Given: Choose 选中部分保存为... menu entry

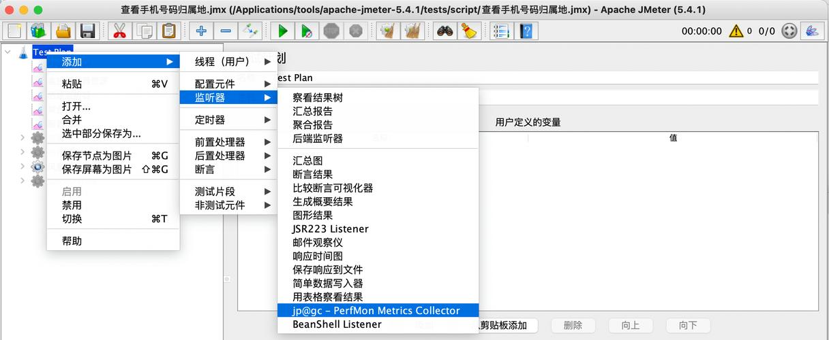Looking at the screenshot, I should pyautogui.click(x=113, y=133).
